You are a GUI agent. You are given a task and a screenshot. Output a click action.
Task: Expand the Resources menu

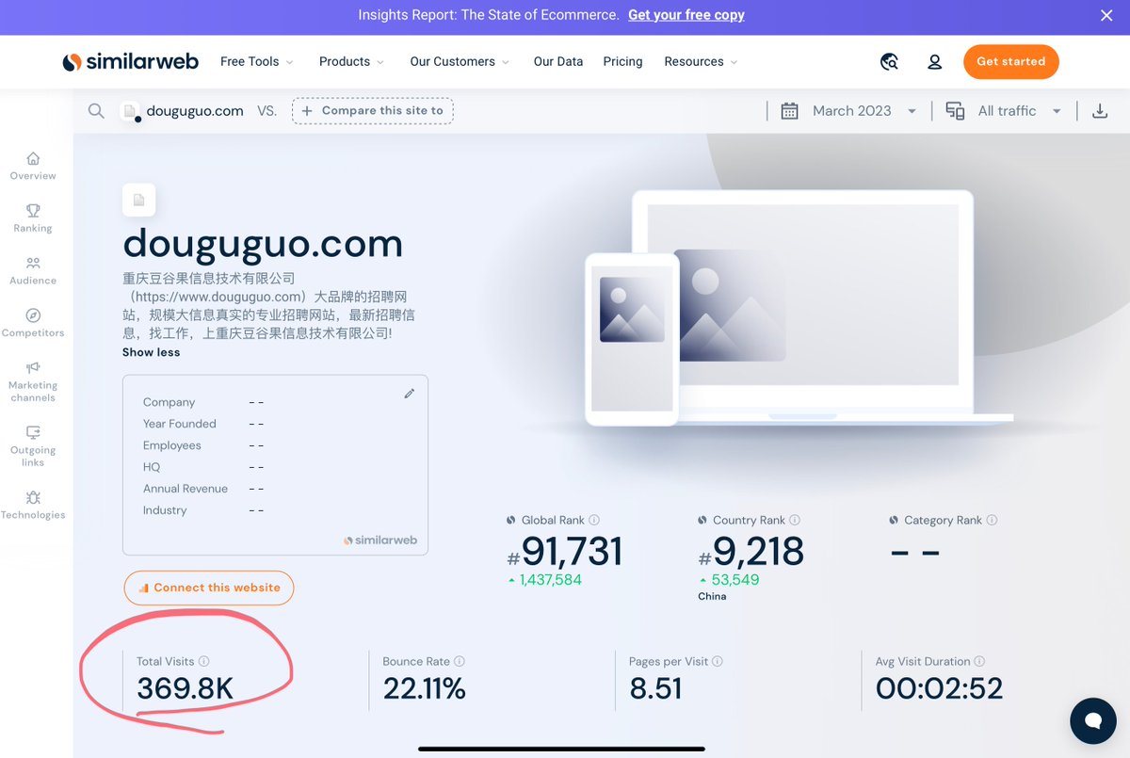[701, 62]
